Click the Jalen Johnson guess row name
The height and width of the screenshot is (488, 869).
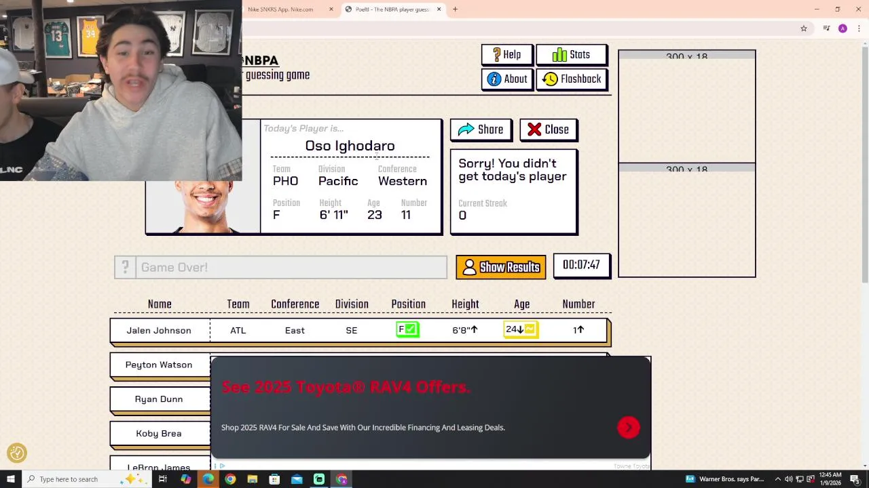tap(159, 330)
